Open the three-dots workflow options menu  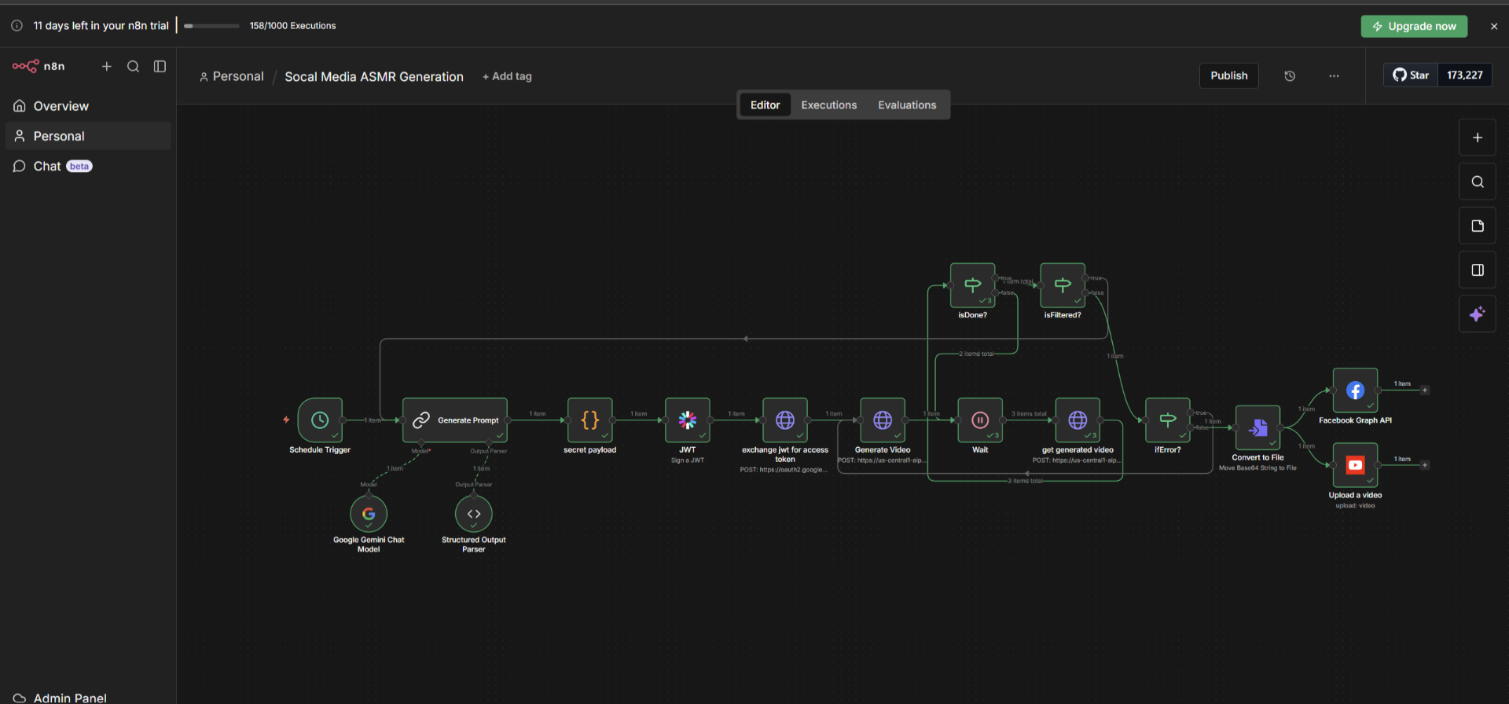pos(1334,76)
